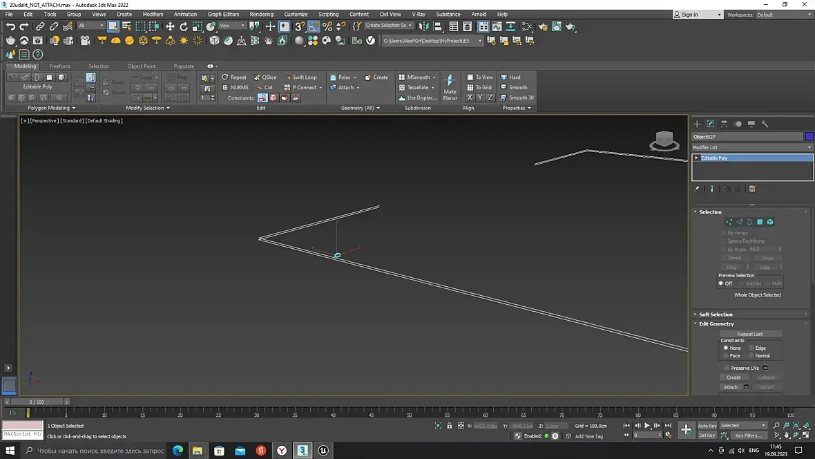Viewport: 815px width, 459px height.
Task: Click the Make Planar tool
Action: click(x=450, y=87)
